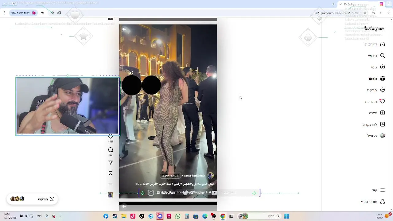Open File Explorer from the taskbar

(124, 216)
